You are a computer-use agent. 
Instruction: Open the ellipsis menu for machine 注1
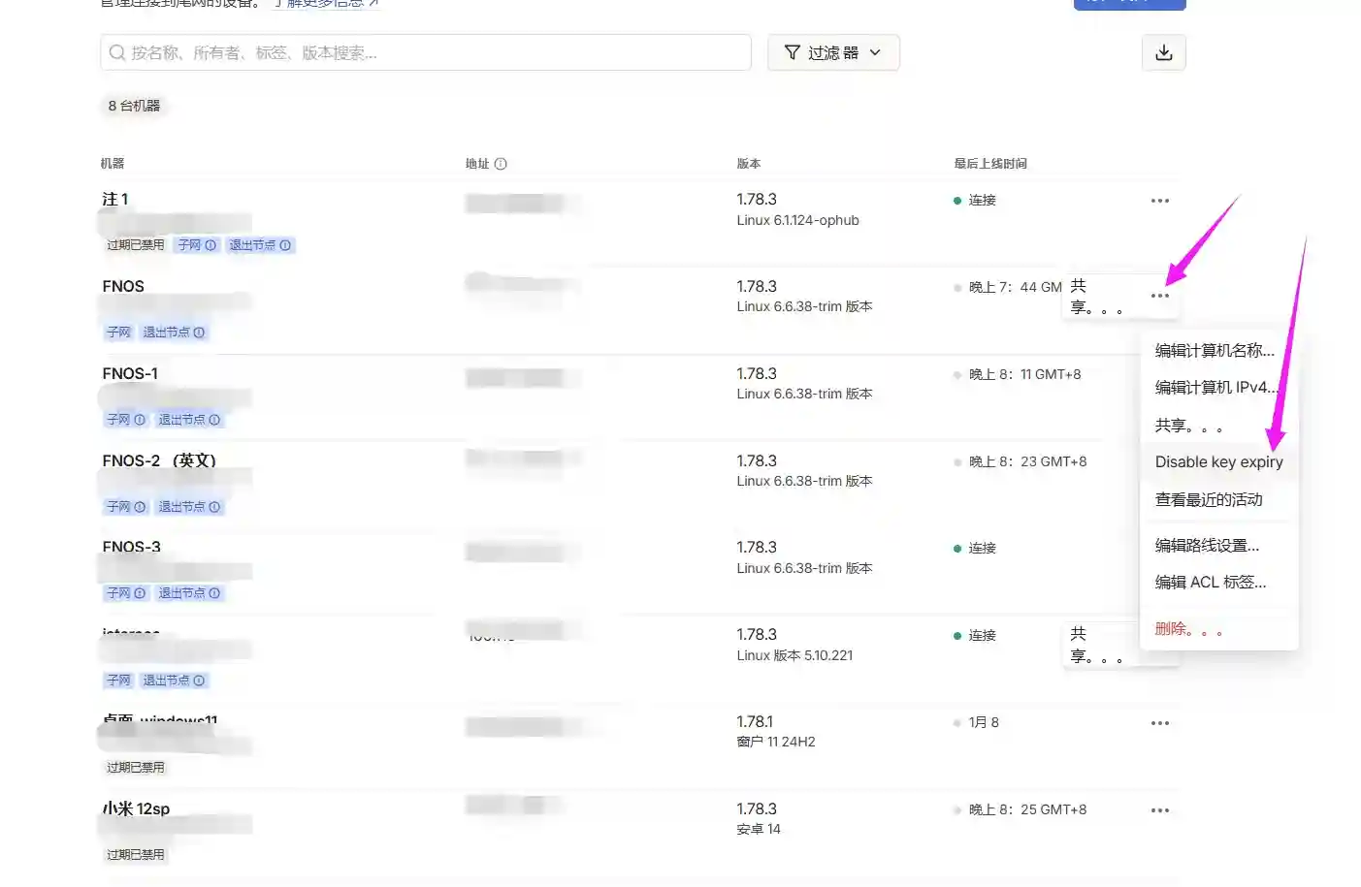1159,200
